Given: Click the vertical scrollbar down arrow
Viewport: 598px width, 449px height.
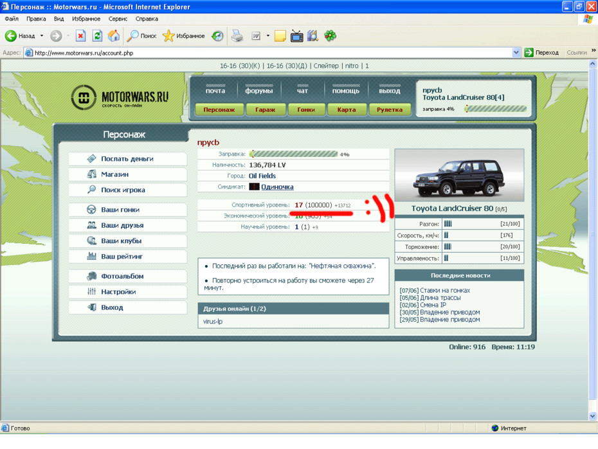Looking at the screenshot, I should 592,416.
